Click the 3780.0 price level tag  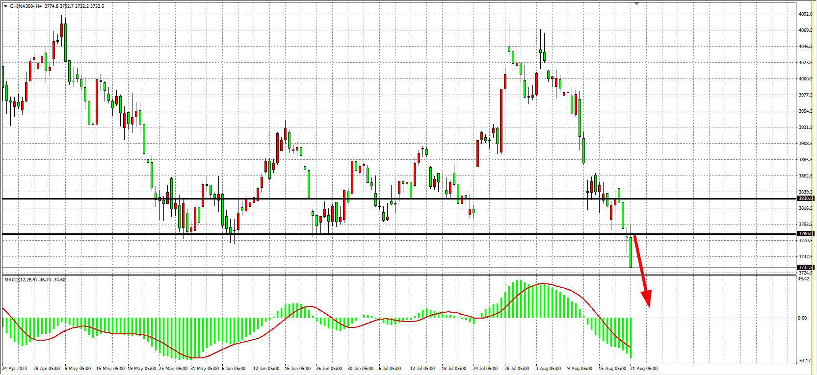805,234
